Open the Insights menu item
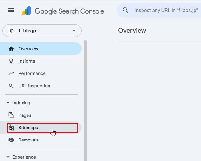201x161 pixels. click(x=41, y=61)
